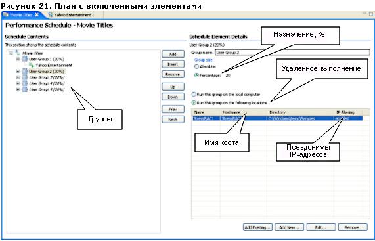Click the User Group 5 group icon
Viewport: 375px width, 241px height.
click(25, 90)
